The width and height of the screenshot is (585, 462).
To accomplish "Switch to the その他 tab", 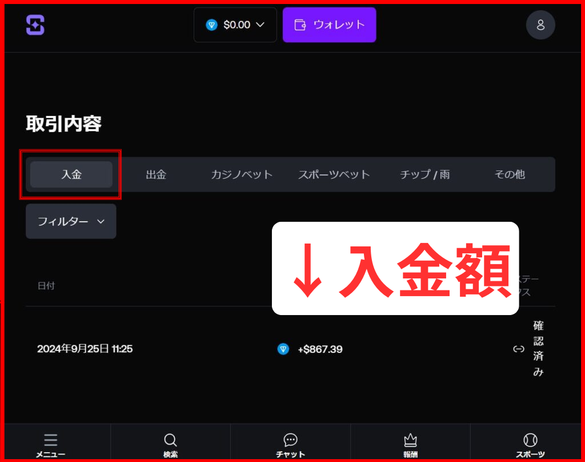I will (510, 174).
